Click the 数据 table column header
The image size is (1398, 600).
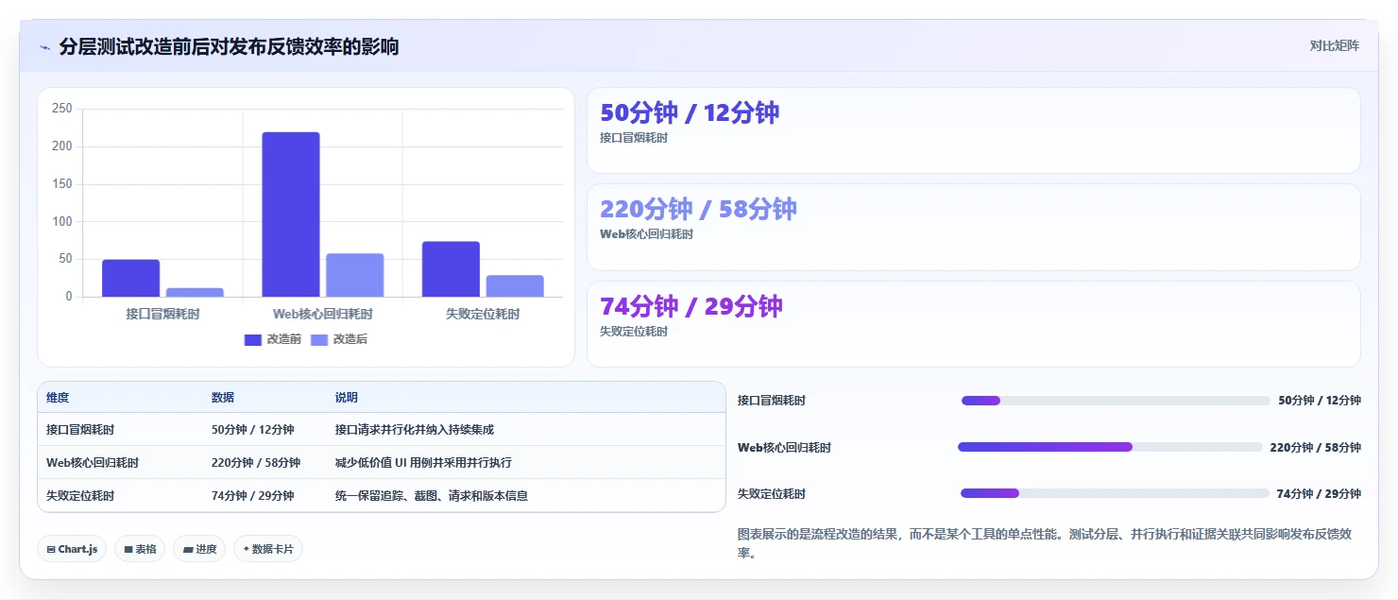223,398
